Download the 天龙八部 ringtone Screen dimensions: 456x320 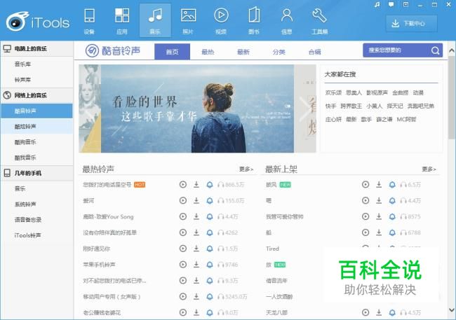(x=379, y=312)
